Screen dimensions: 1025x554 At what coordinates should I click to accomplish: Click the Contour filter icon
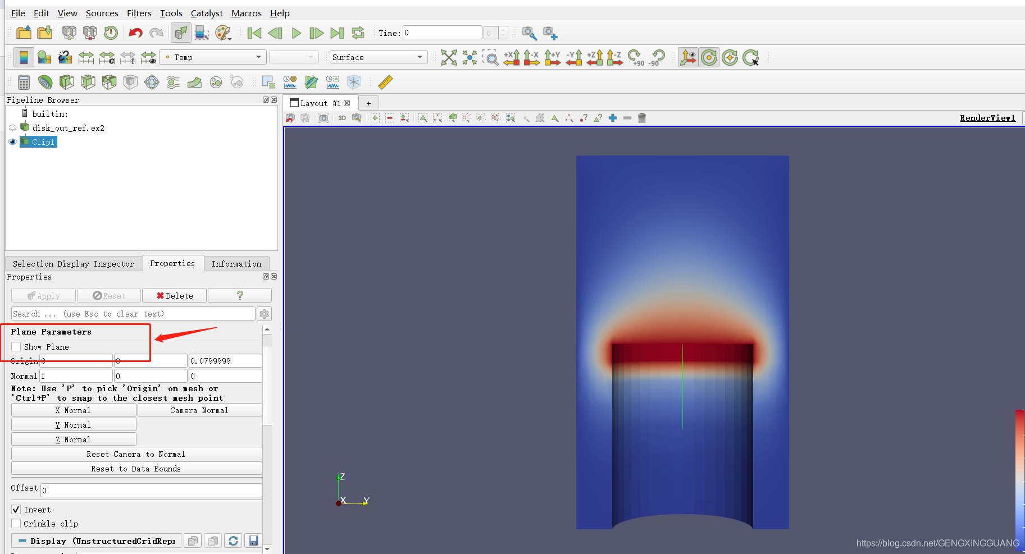click(45, 83)
